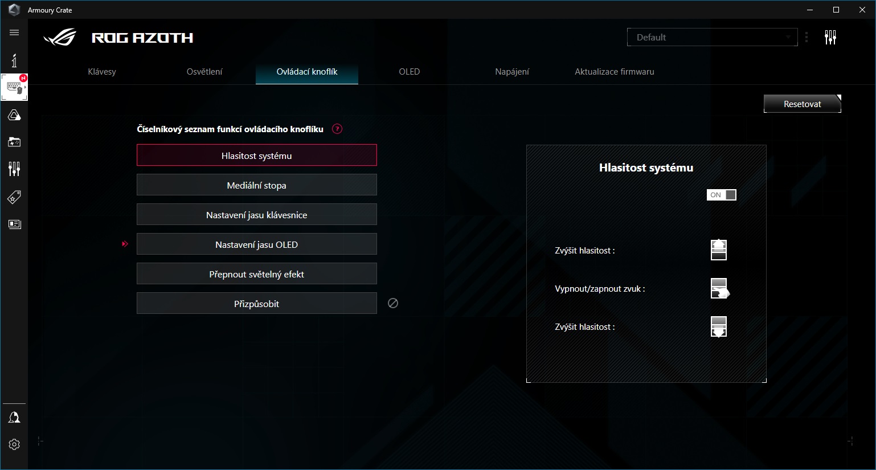The width and height of the screenshot is (876, 470).
Task: Select the Přizpůsobit function
Action: 257,303
